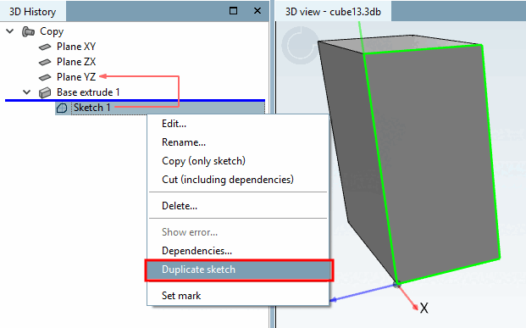Viewport: 526px width, 328px height.
Task: Click the Plane ZX icon
Action: tap(45, 62)
